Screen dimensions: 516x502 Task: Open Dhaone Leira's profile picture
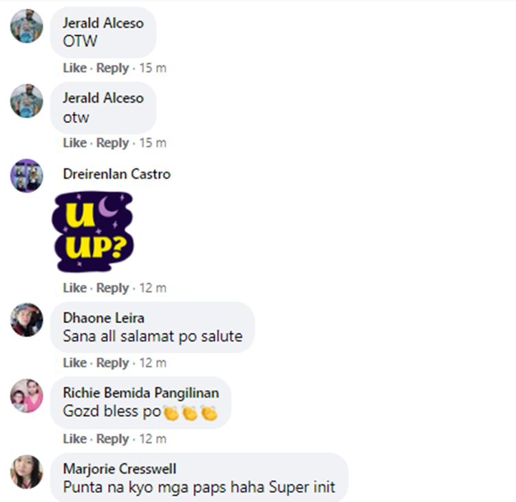point(27,320)
